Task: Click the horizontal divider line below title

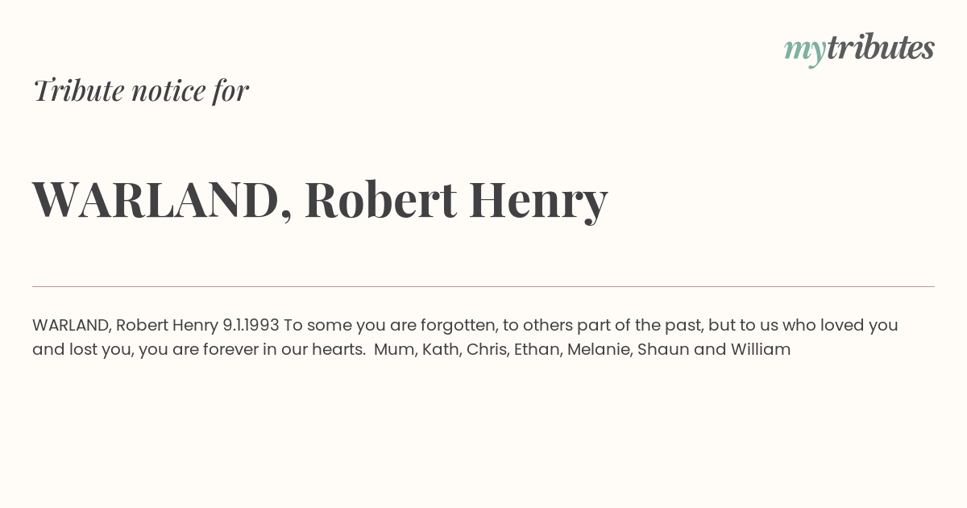Action: (x=483, y=286)
